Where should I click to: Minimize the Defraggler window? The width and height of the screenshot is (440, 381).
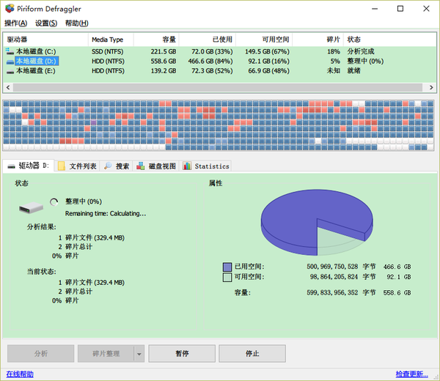[375, 9]
